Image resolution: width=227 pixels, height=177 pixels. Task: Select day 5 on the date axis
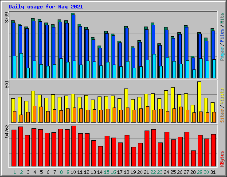click(x=41, y=172)
